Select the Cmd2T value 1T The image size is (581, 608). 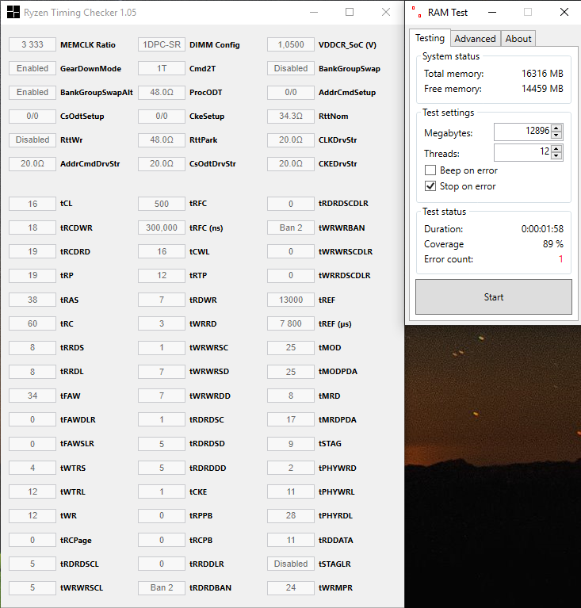click(x=162, y=68)
